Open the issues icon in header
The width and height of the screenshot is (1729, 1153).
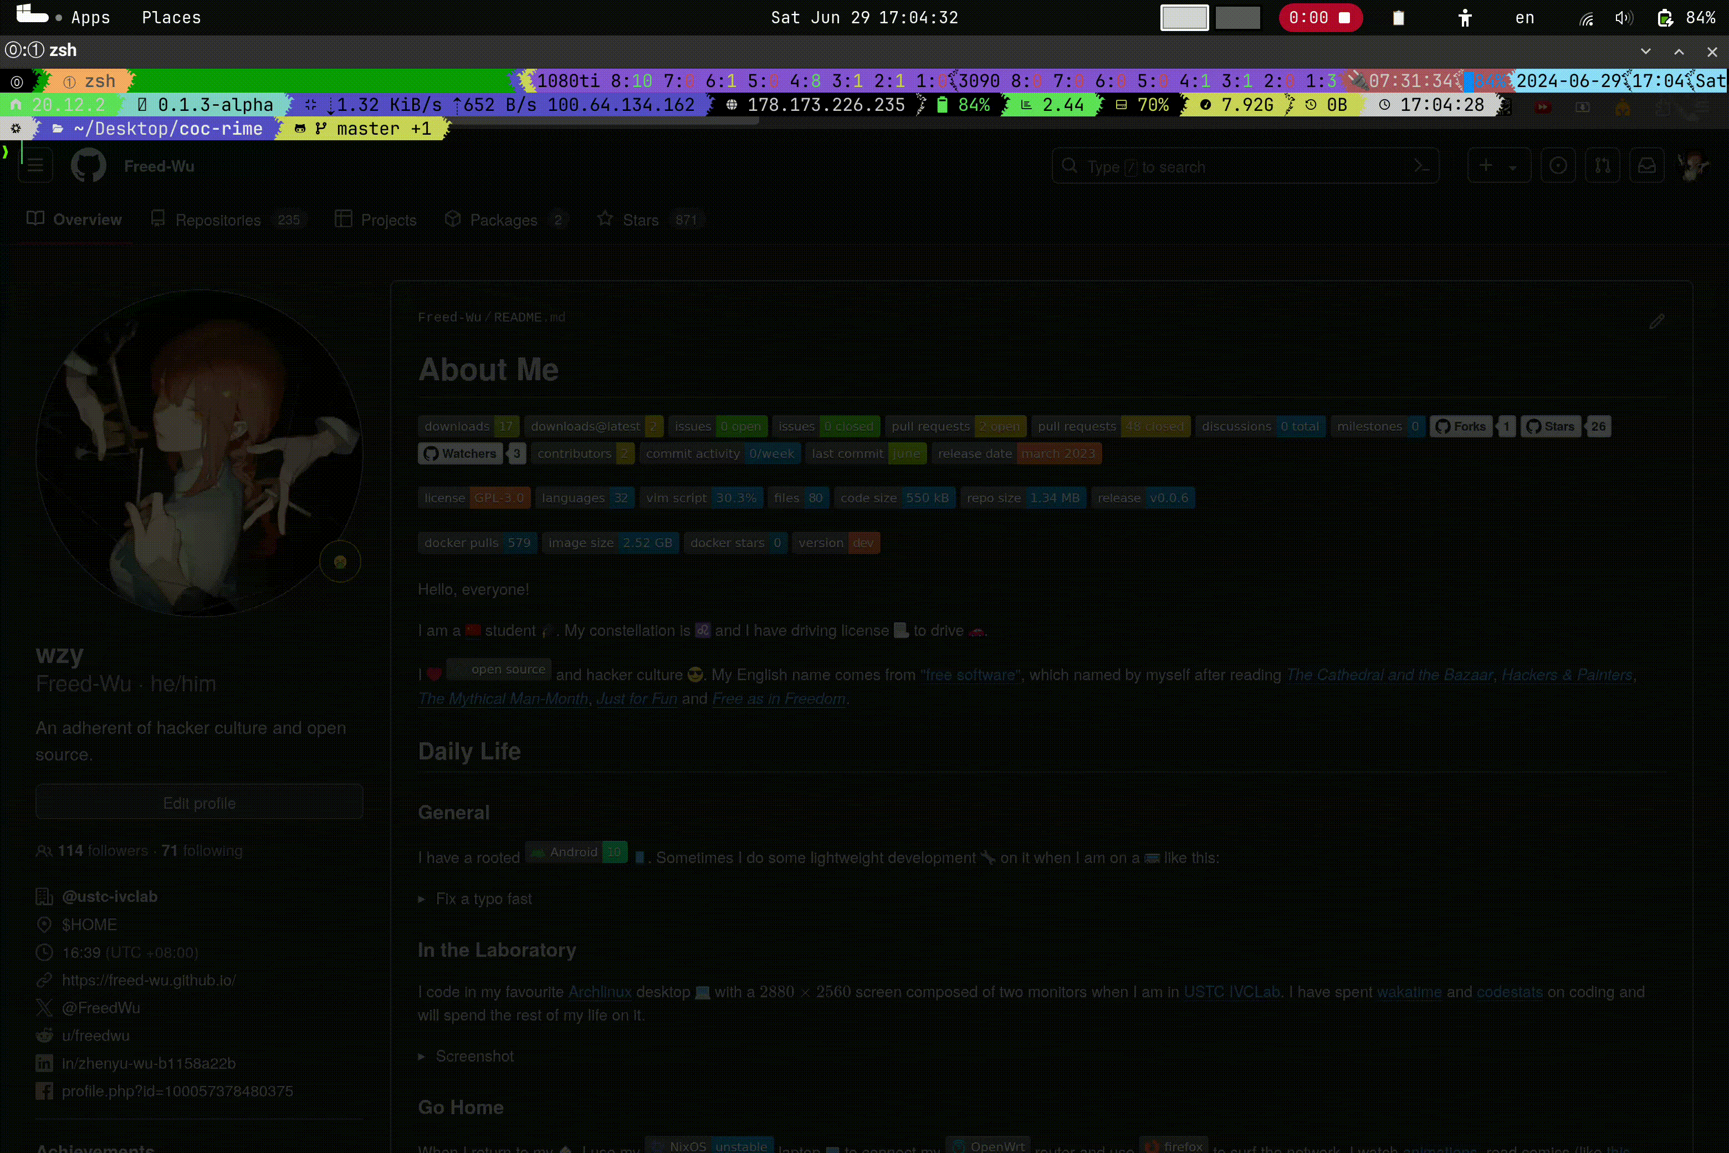coord(1558,166)
